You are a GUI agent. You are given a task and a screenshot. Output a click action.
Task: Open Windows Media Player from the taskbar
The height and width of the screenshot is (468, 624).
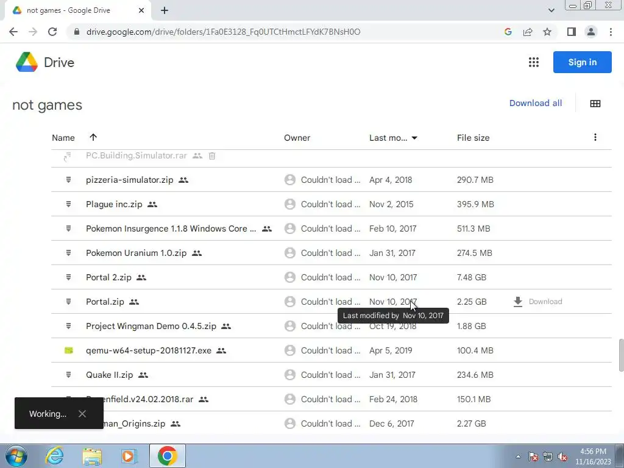129,456
